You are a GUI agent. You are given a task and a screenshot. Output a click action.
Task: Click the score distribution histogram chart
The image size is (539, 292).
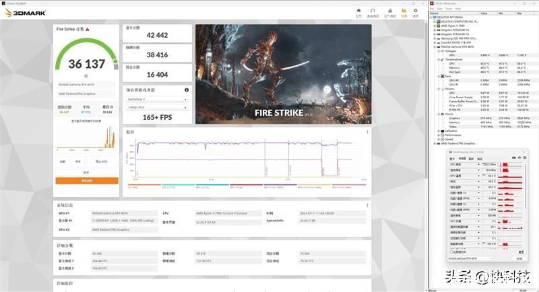pyautogui.click(x=86, y=137)
